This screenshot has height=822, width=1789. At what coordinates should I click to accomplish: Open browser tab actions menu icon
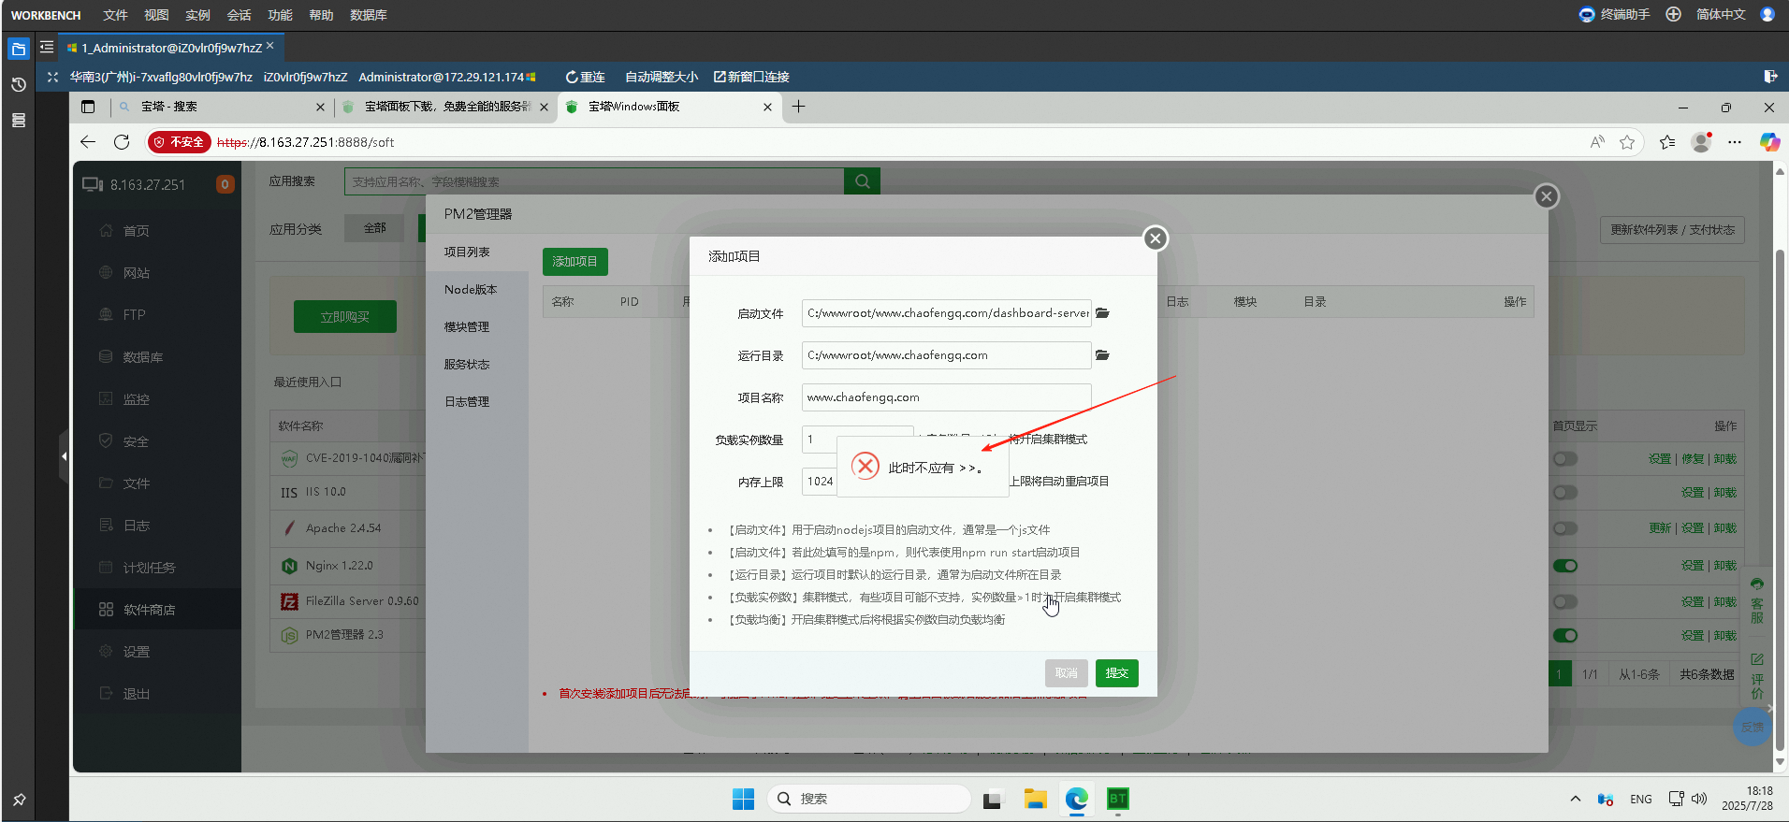point(88,107)
